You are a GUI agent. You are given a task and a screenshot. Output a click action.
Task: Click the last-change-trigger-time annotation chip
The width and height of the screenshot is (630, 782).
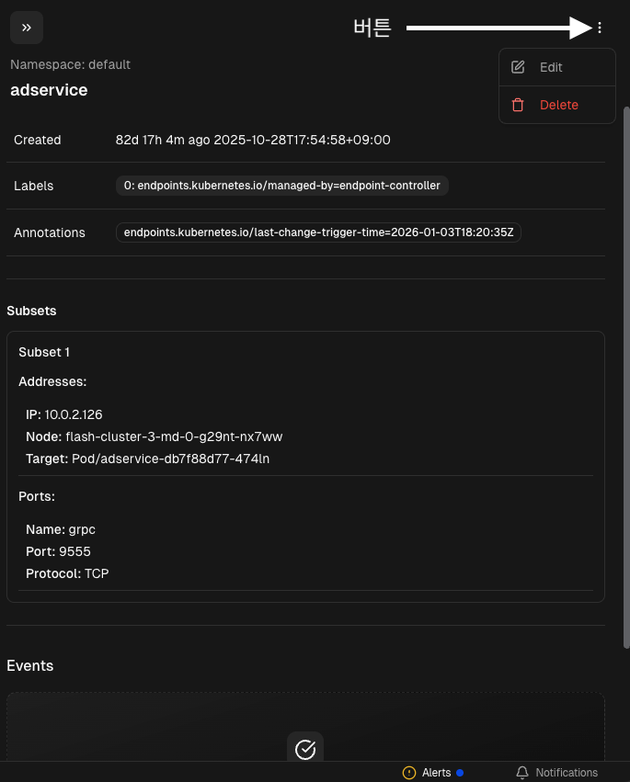(318, 232)
